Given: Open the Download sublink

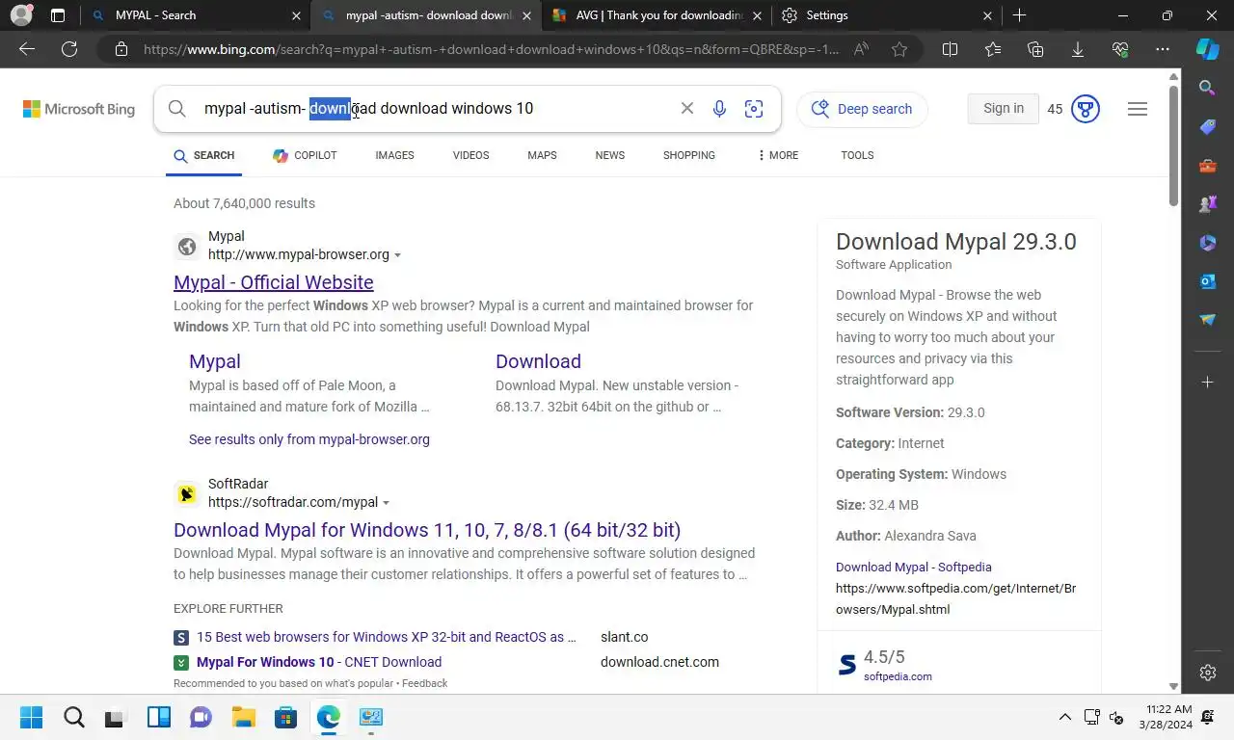Looking at the screenshot, I should point(538,361).
